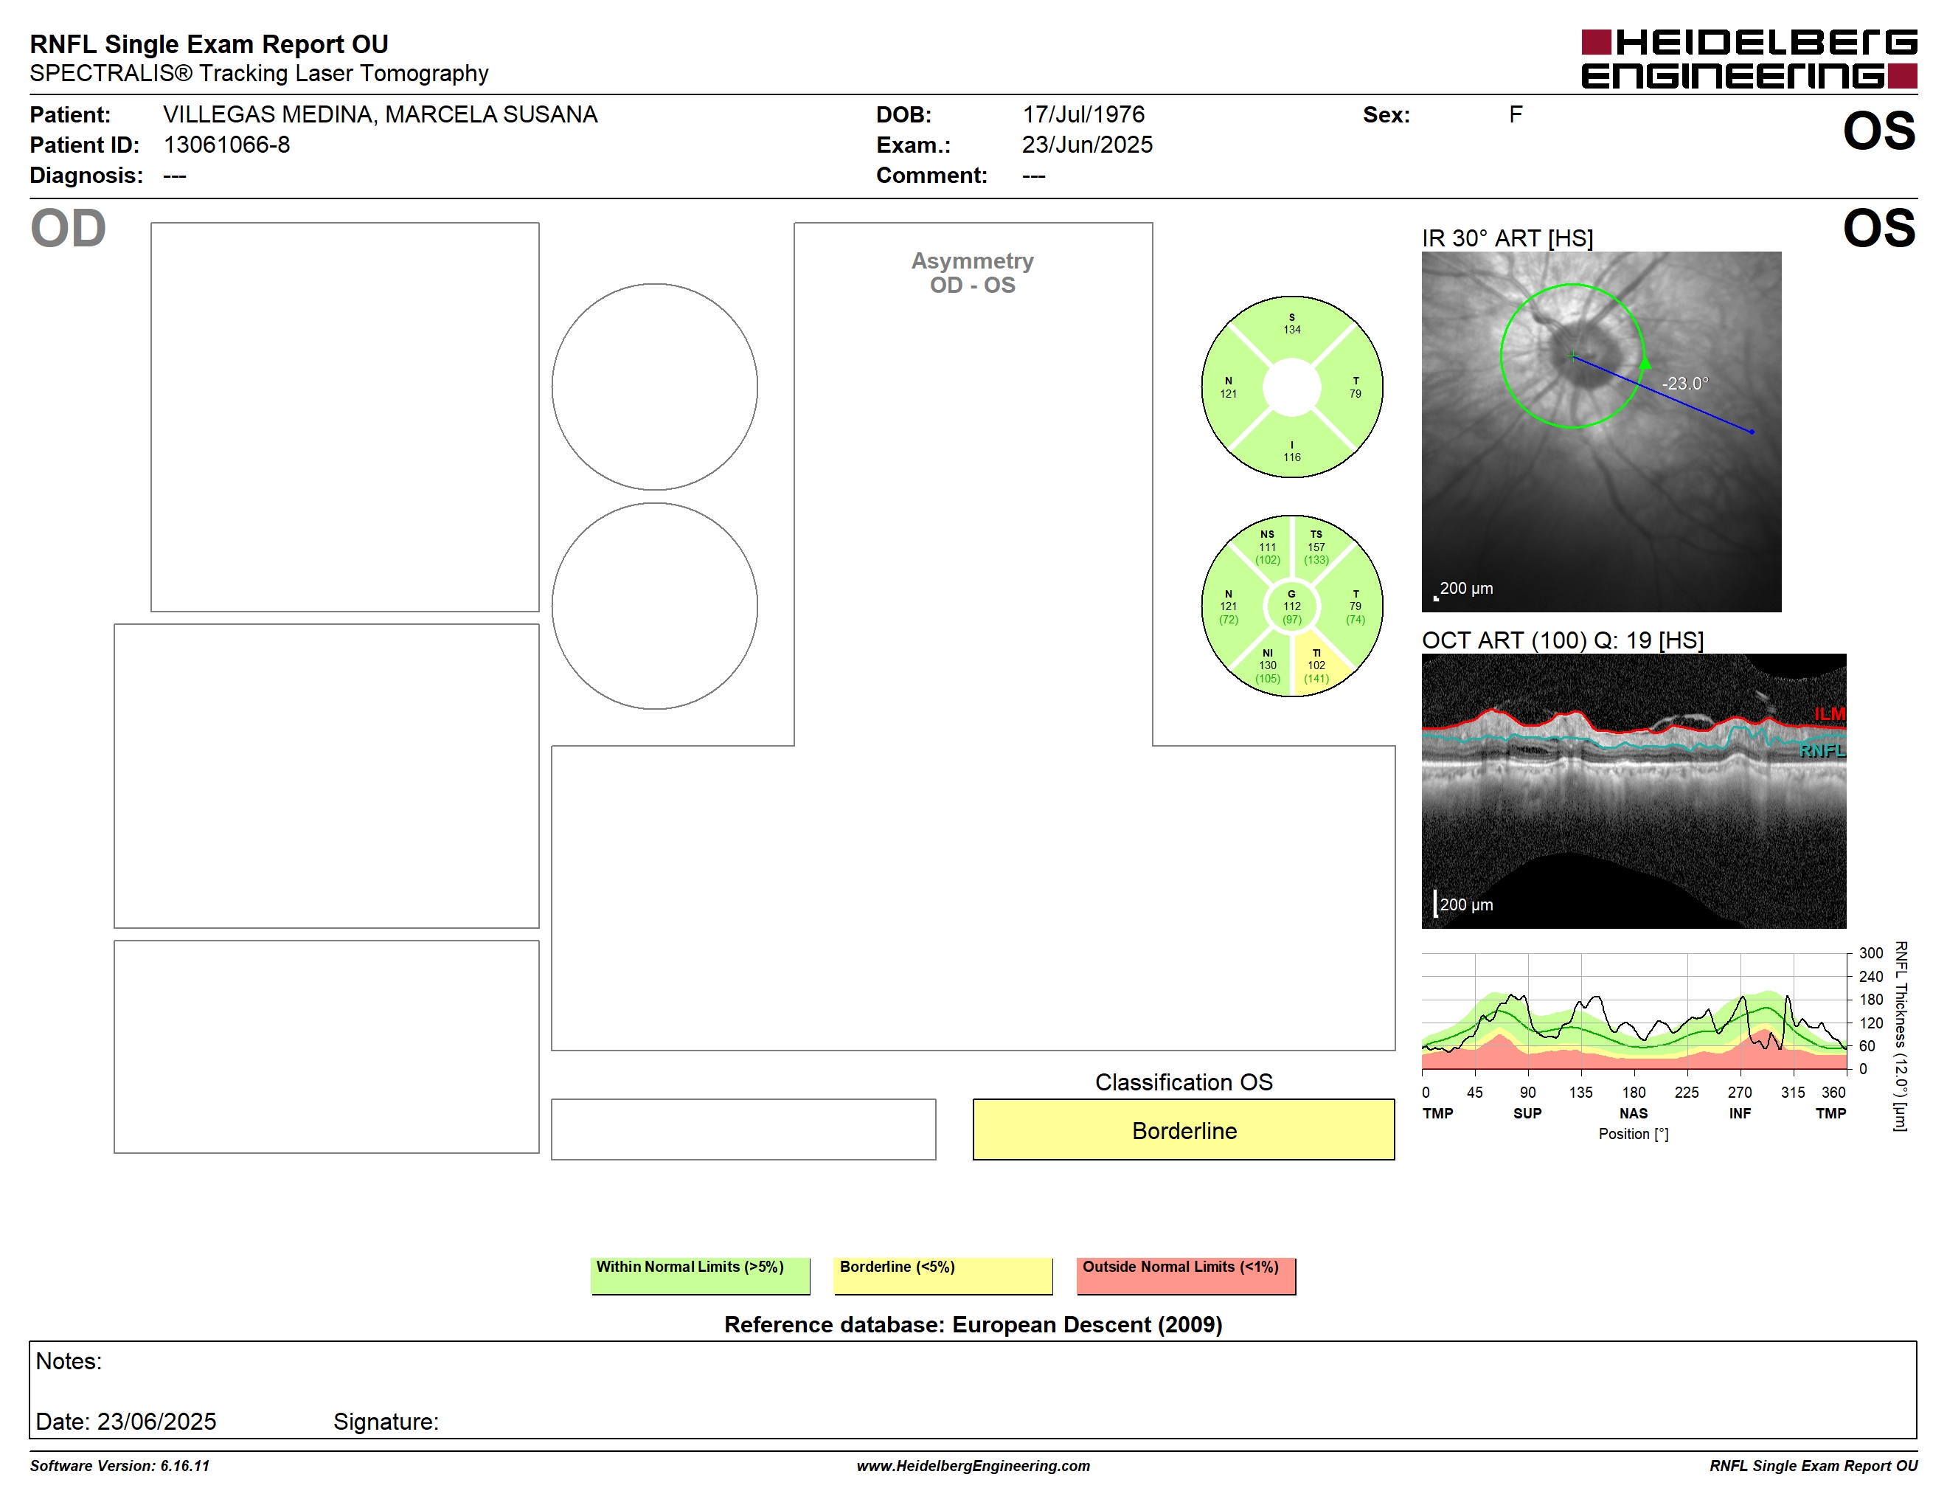Click the TS sector value 157
Screen dimensions: 1947x1505
(x=1316, y=547)
